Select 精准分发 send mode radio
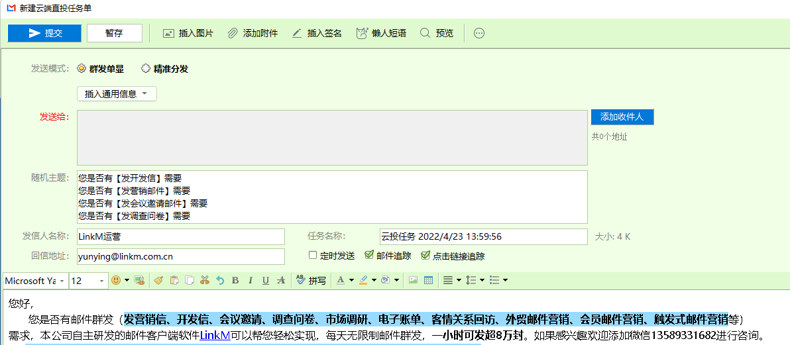Screen dimensions: 790x345 pyautogui.click(x=165, y=69)
